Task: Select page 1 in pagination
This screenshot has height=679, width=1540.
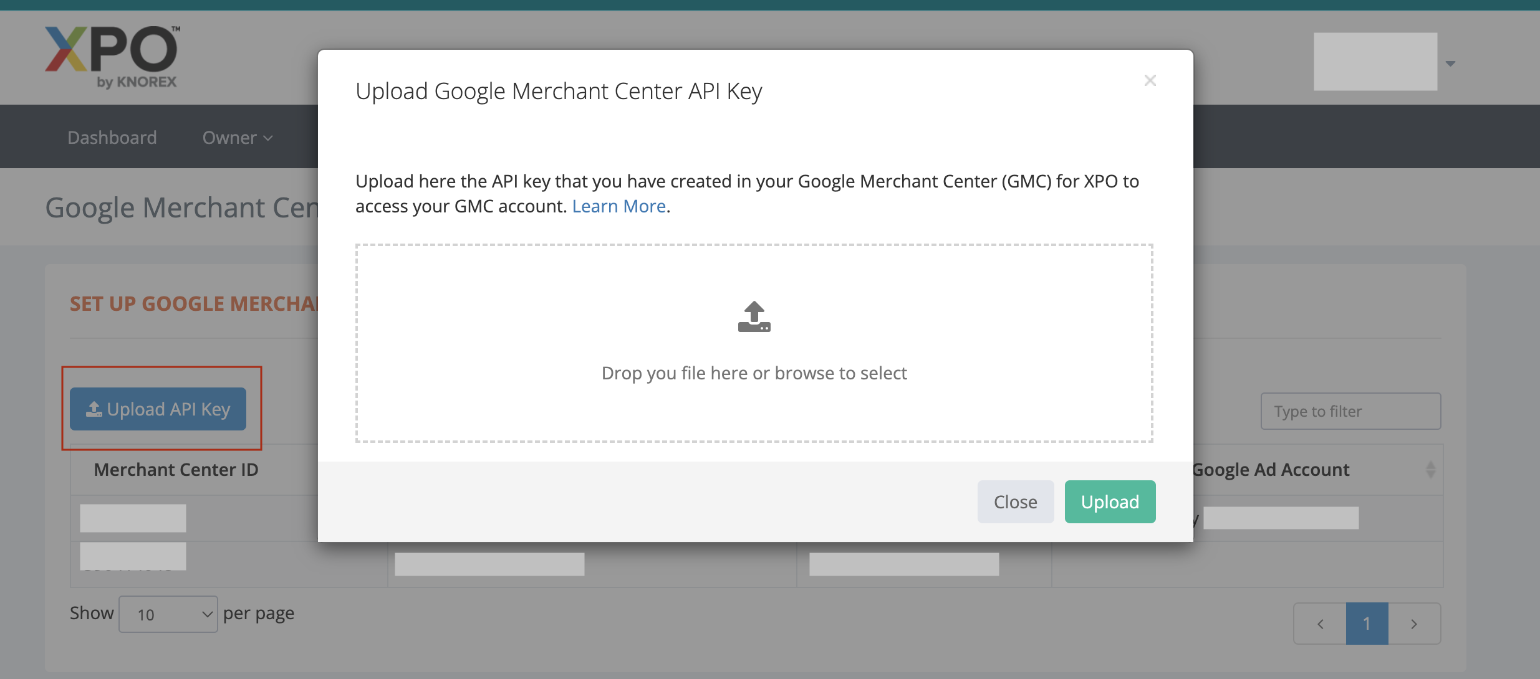Action: pos(1367,624)
